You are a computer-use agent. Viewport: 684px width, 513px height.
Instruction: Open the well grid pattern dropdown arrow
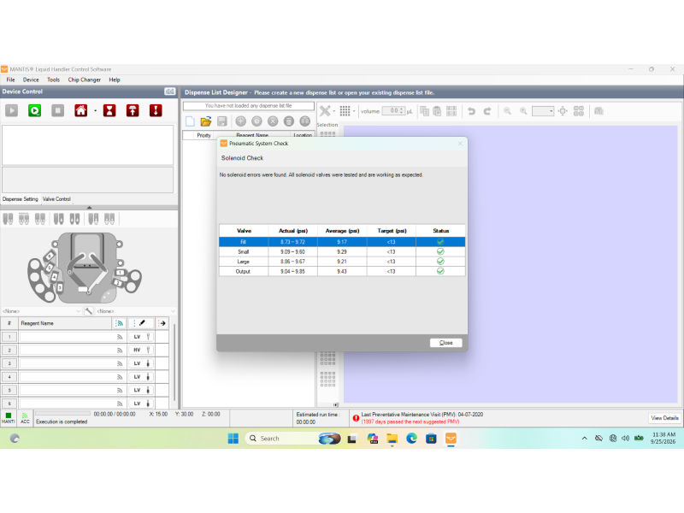[354, 111]
